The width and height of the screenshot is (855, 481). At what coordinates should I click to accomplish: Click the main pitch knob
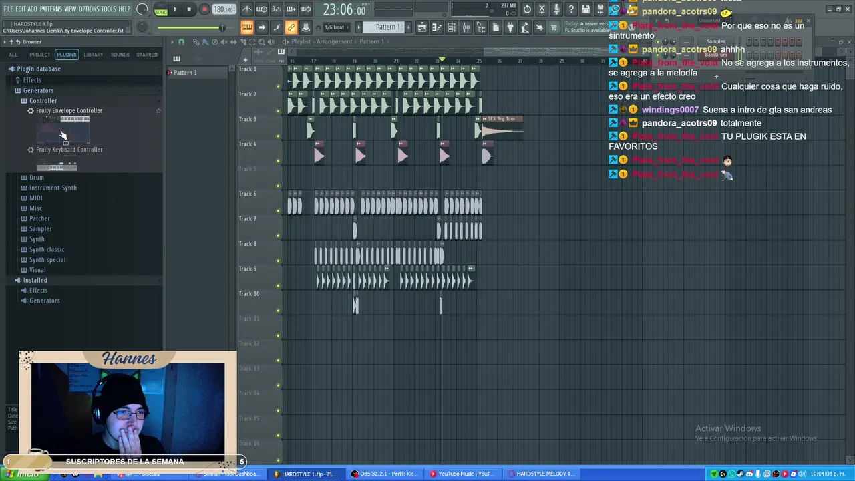pyautogui.click(x=142, y=27)
